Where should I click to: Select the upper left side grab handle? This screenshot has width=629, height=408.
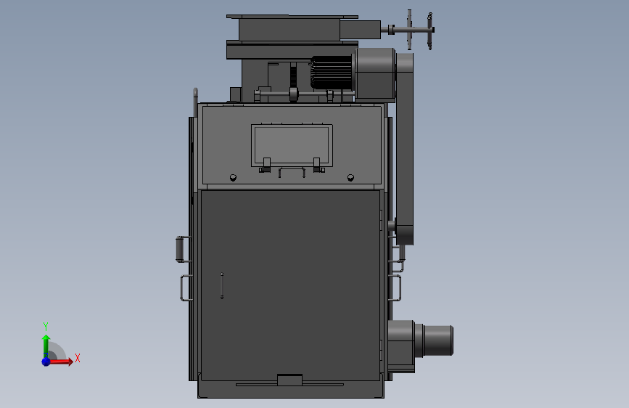[183, 250]
